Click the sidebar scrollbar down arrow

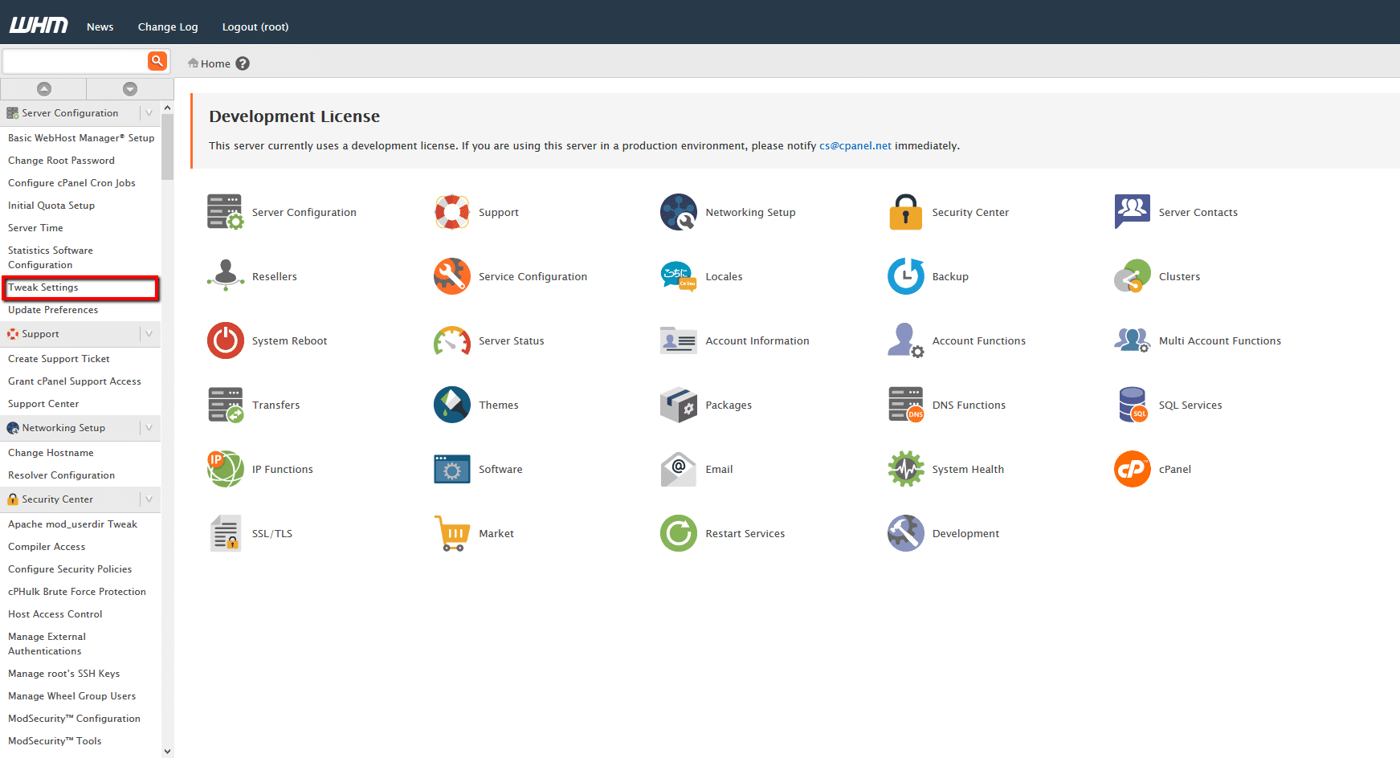[167, 752]
